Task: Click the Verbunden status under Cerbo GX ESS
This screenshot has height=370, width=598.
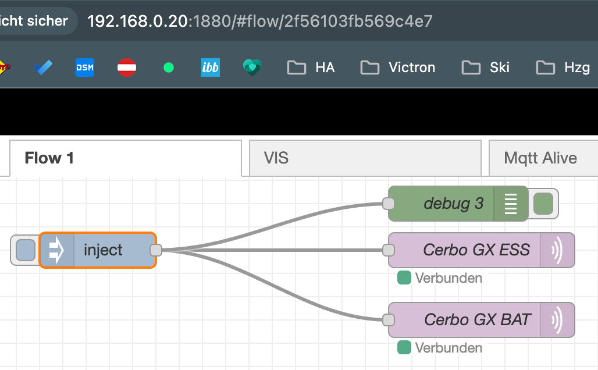Action: click(x=440, y=278)
